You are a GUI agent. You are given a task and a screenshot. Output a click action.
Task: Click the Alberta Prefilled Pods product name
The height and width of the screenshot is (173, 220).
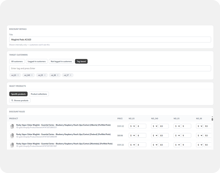tap(63, 125)
